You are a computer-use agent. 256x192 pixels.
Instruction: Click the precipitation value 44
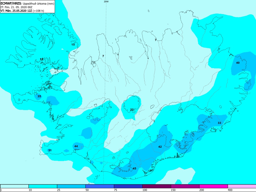coord(76,146)
